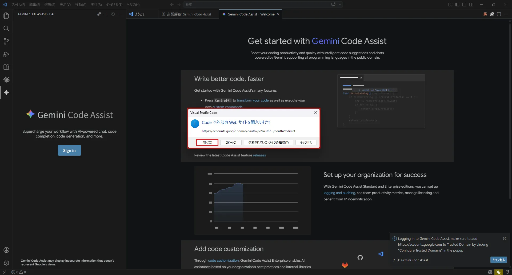
Task: Open the Manage gear in activity bar
Action: coord(6,263)
